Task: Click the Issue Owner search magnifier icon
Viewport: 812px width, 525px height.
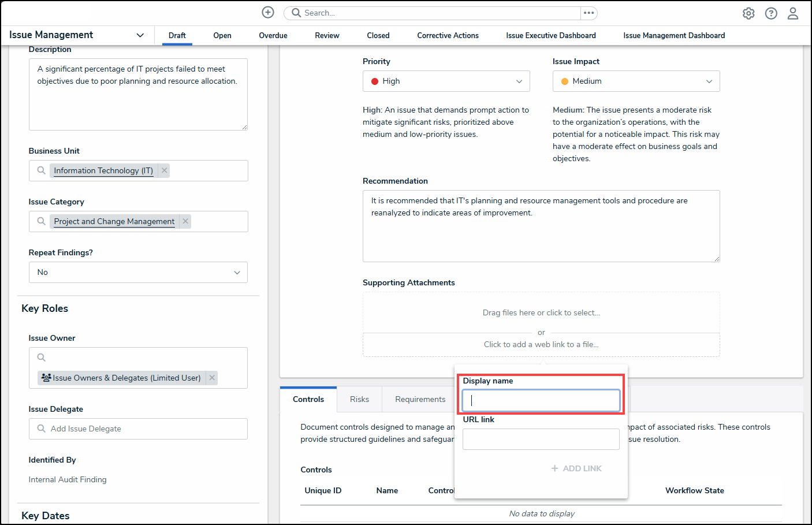Action: click(42, 358)
